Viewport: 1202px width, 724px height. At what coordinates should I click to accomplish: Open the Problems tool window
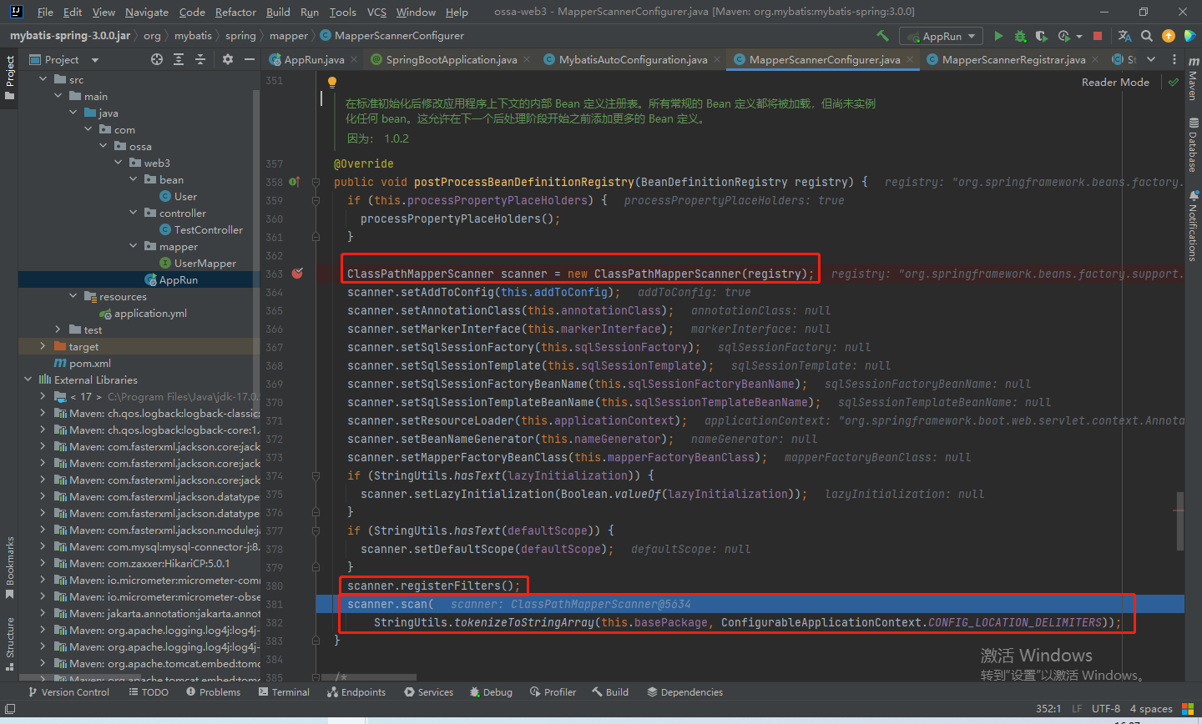coord(213,692)
